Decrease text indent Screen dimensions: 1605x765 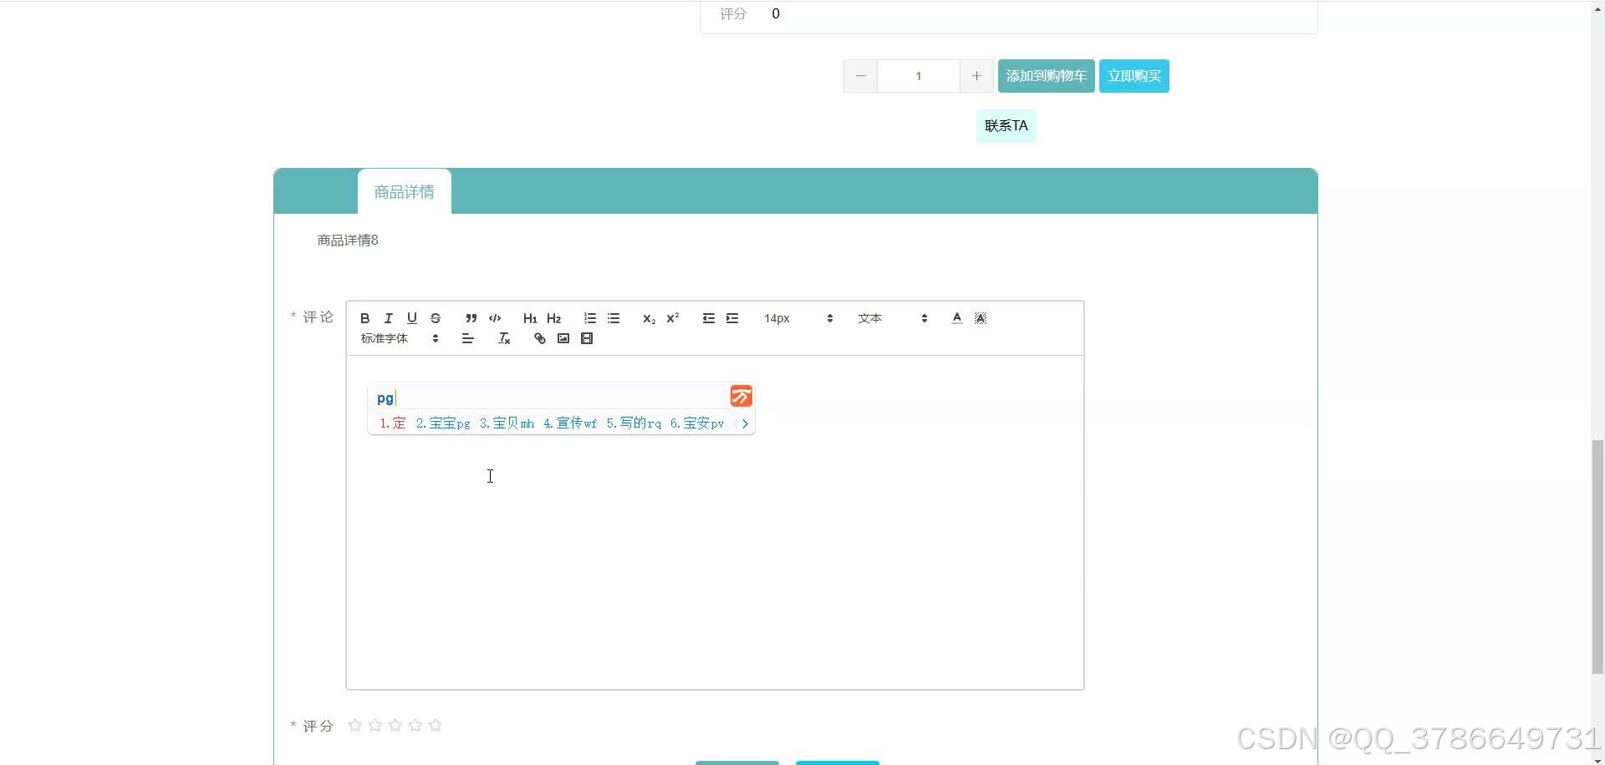708,318
